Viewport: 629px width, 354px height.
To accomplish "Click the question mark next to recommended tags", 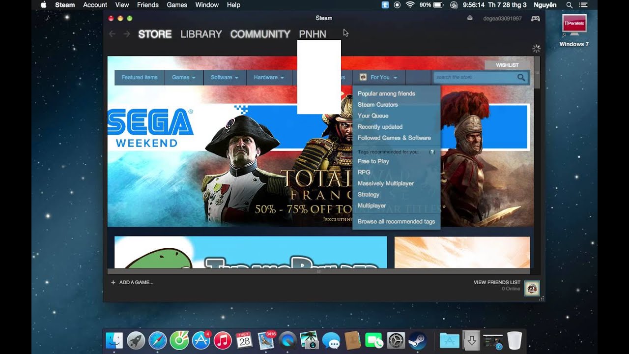I will click(432, 152).
